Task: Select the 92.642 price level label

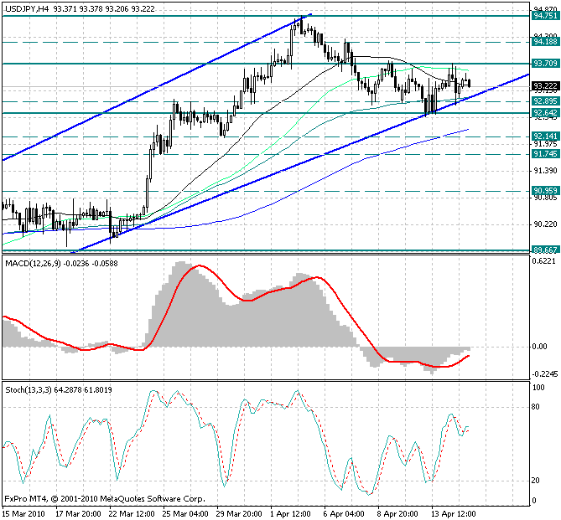Action: [545, 113]
